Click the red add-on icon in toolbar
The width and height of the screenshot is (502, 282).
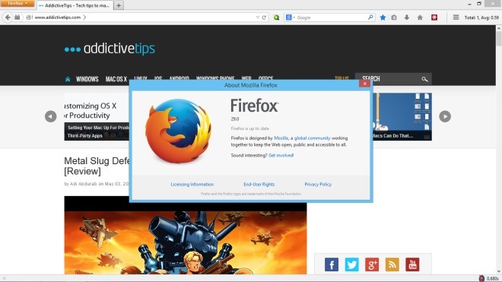point(434,17)
